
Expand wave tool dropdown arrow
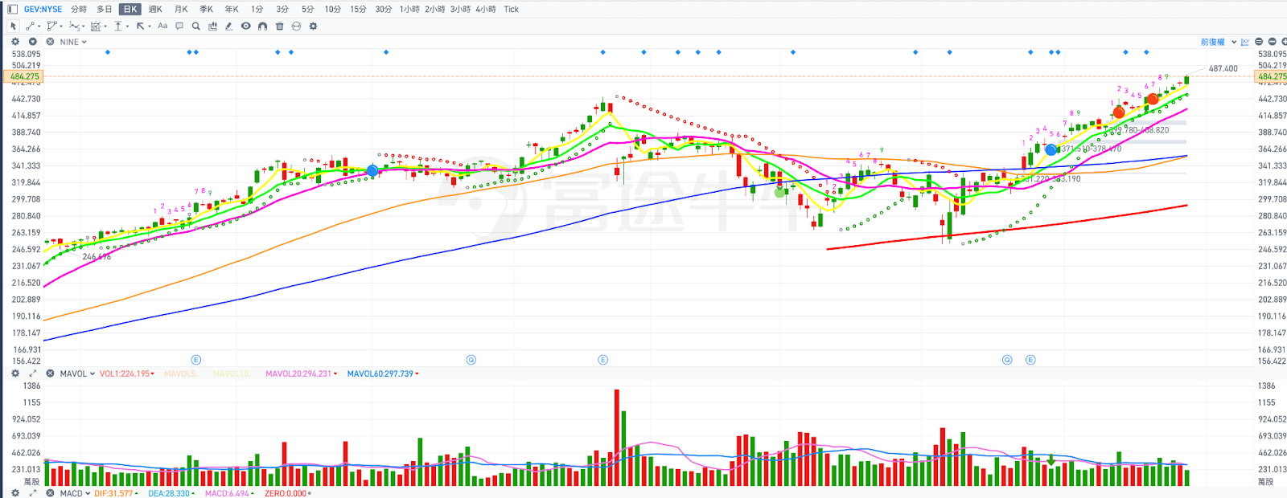coord(83,27)
